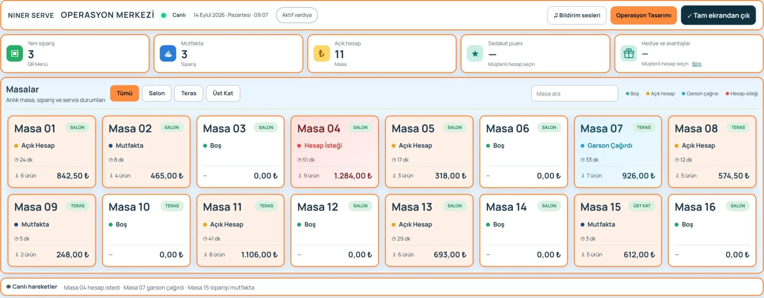Click the clock icon on Masa 13
The width and height of the screenshot is (764, 298).
tap(394, 239)
